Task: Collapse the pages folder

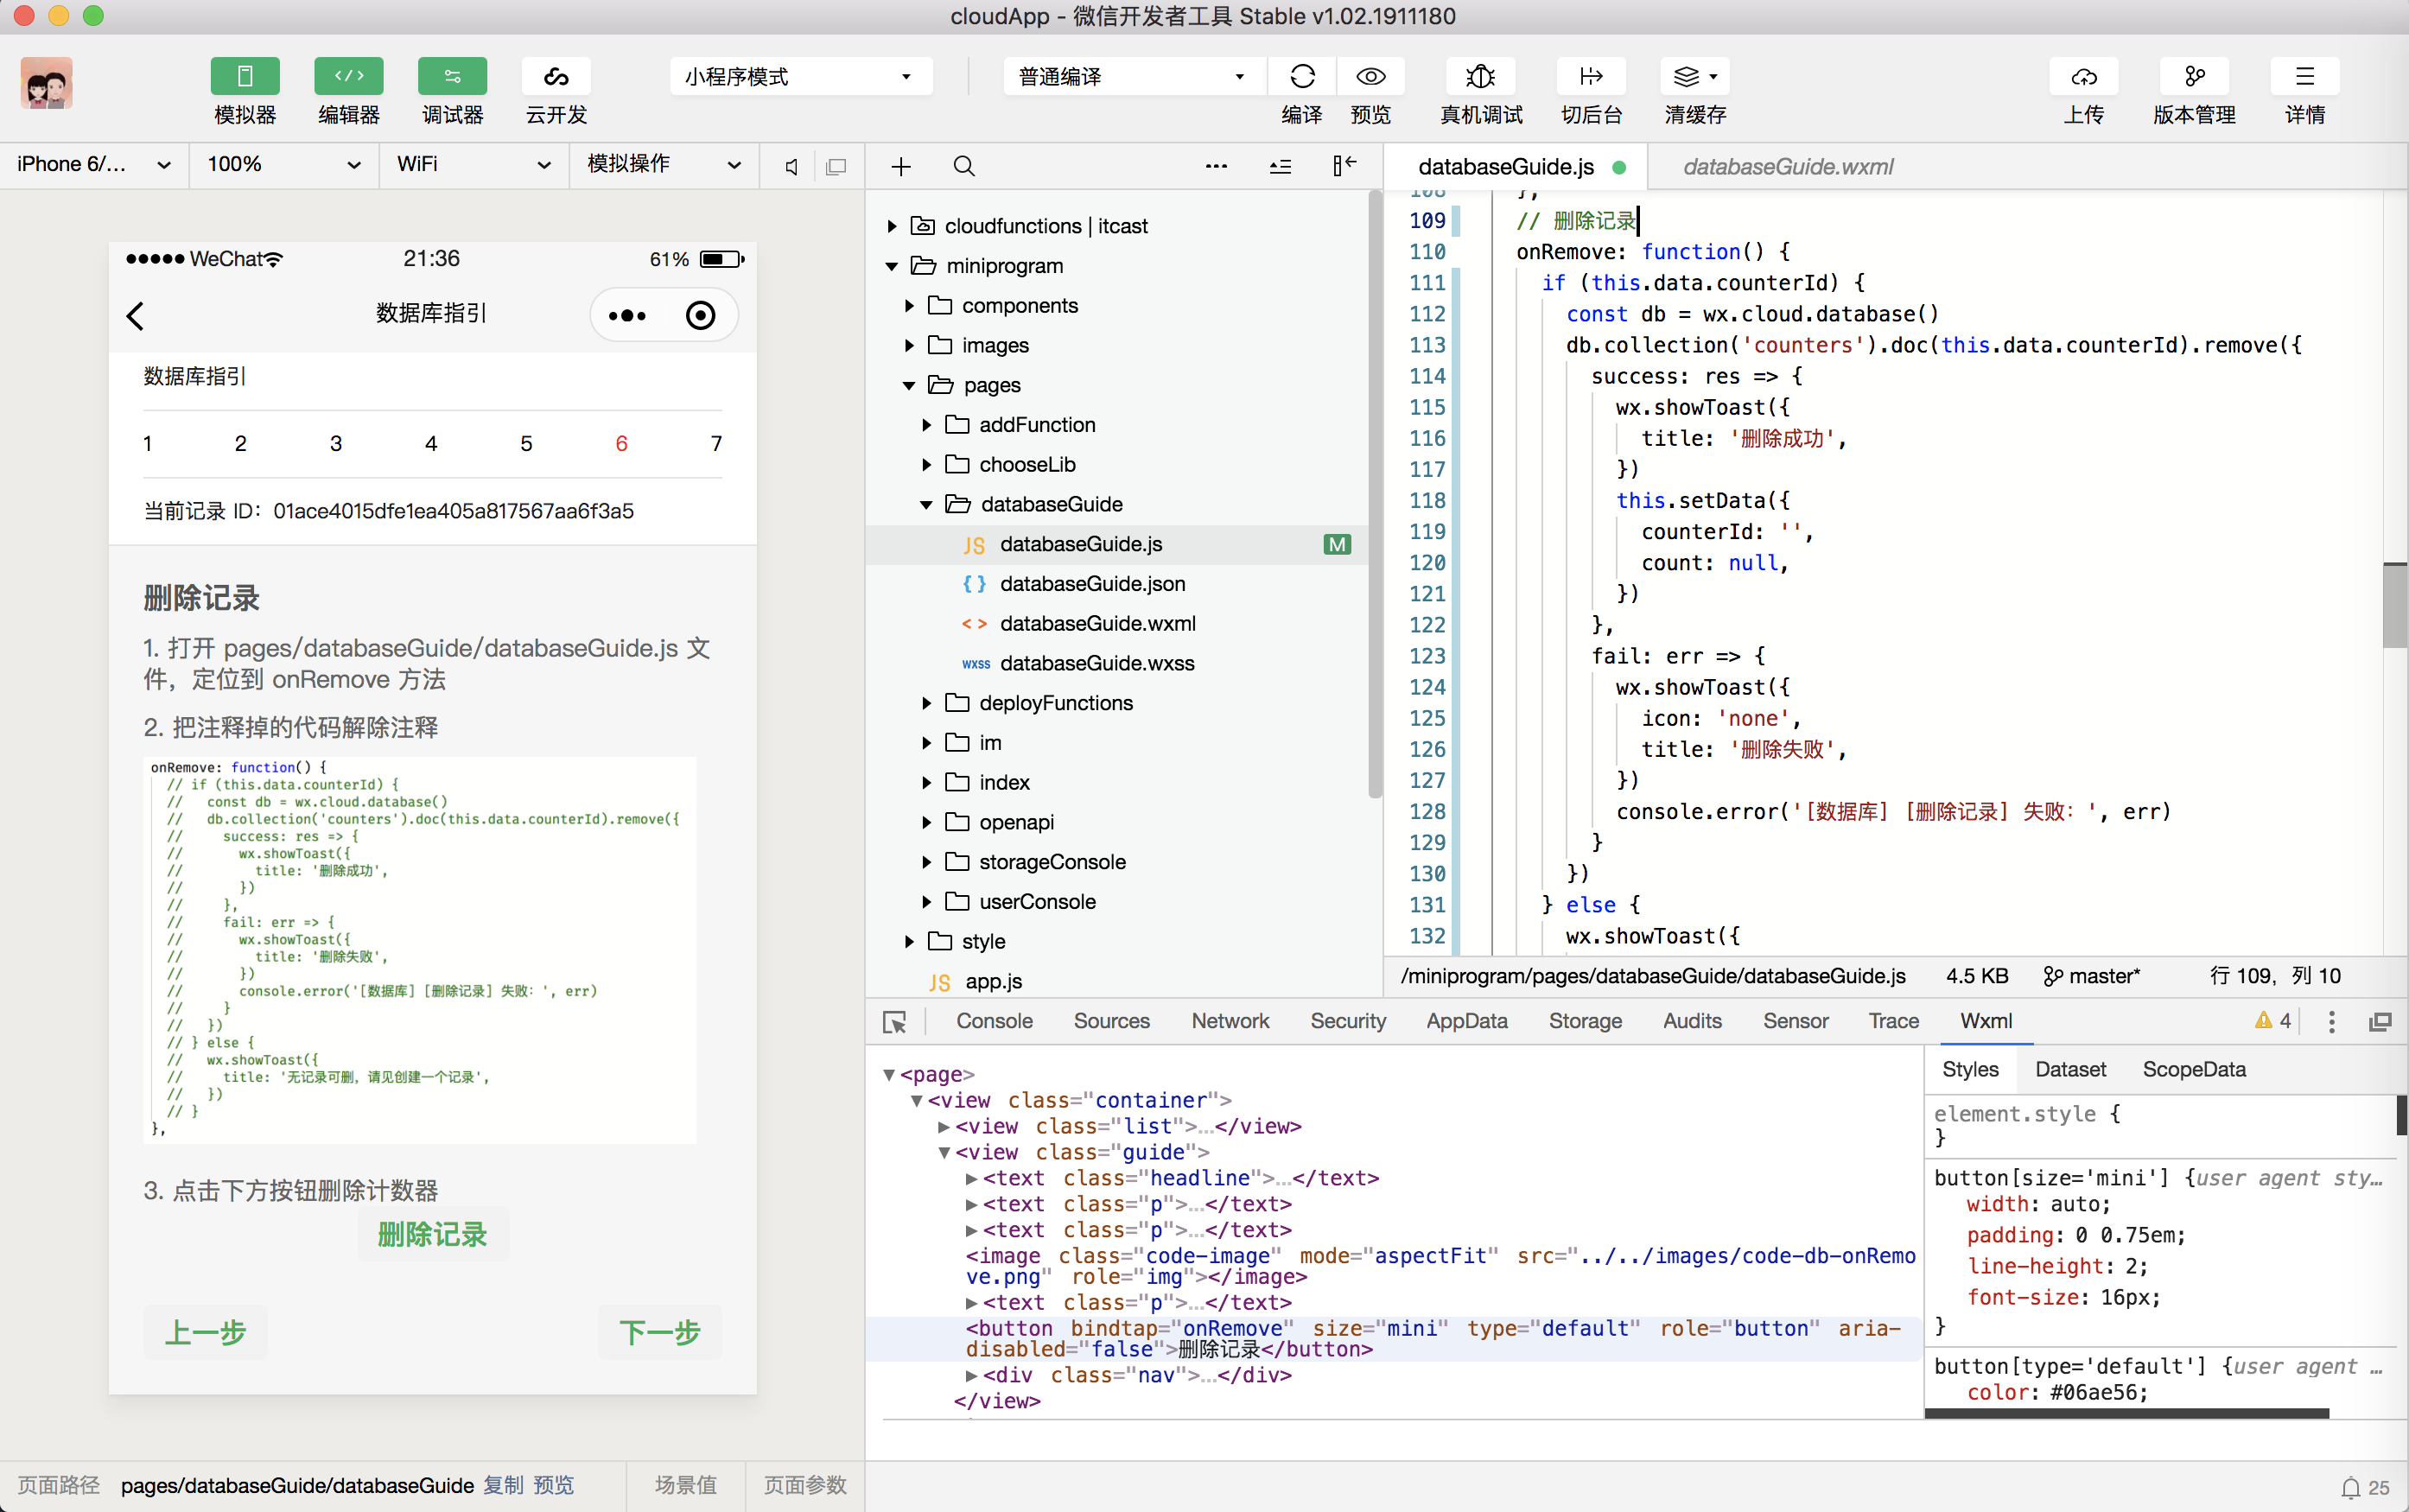Action: 960,385
